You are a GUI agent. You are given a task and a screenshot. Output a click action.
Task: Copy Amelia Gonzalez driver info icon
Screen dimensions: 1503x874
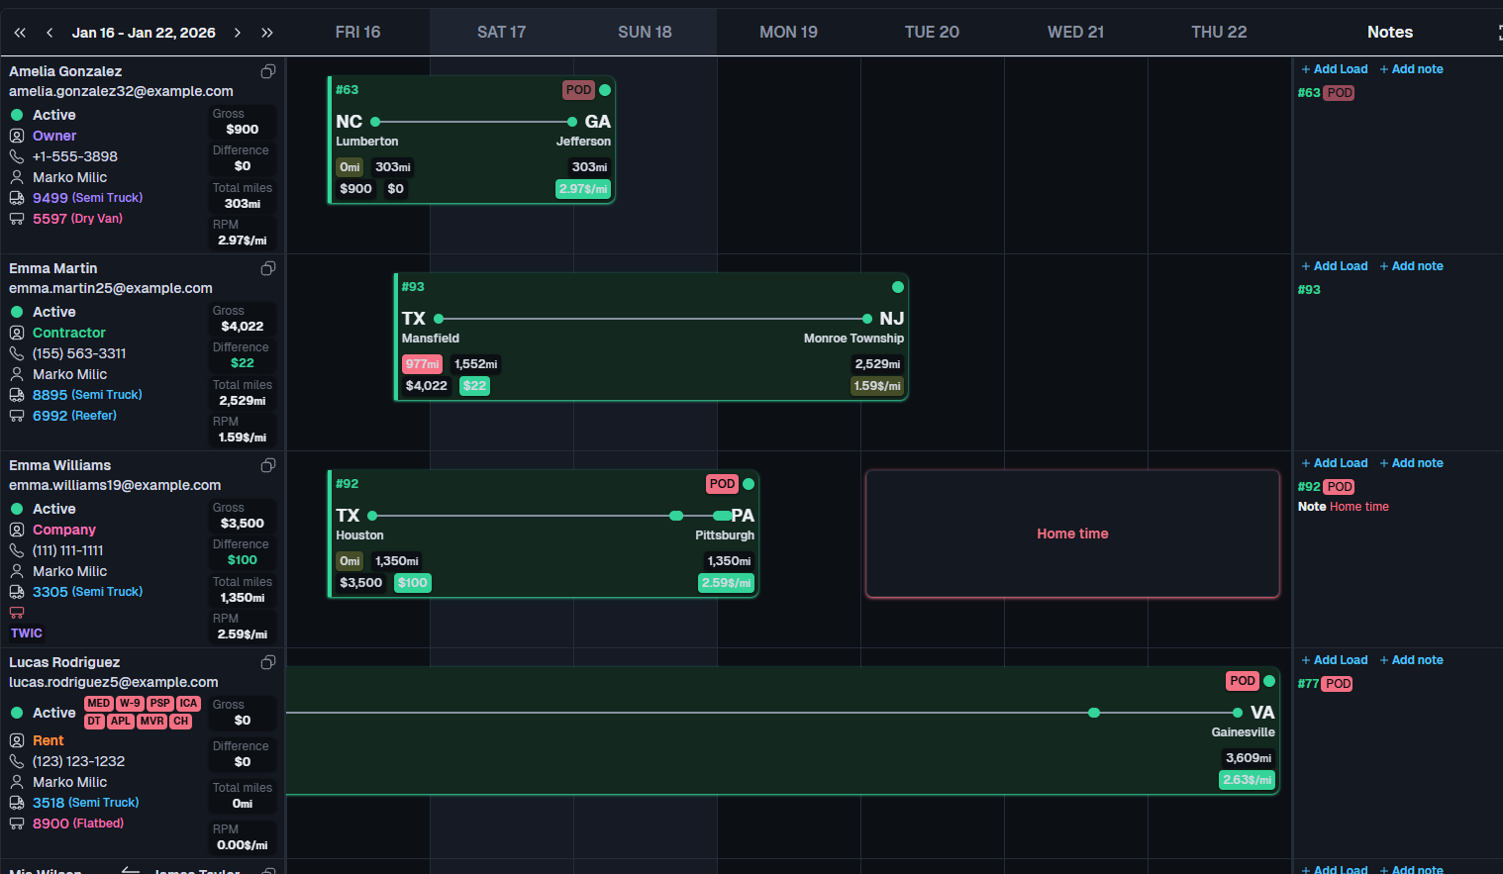268,71
